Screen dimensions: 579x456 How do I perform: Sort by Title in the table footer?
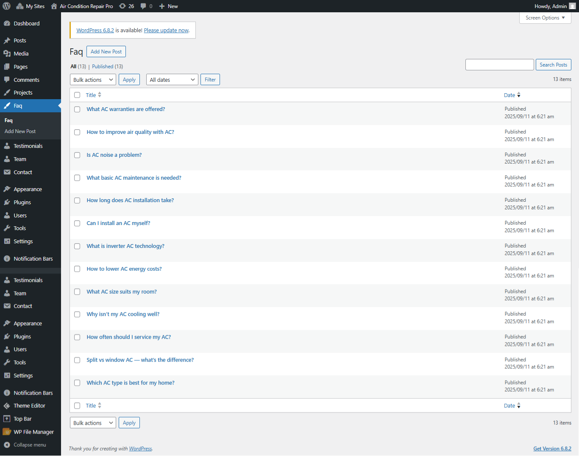pyautogui.click(x=94, y=406)
